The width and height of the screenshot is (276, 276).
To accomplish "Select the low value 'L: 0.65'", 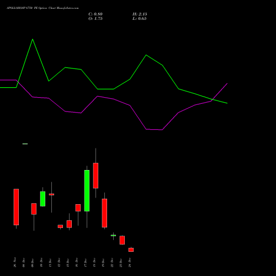I will point(140,19).
